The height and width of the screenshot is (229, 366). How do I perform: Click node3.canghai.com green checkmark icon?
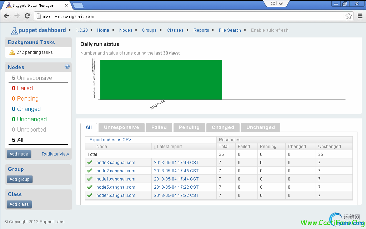pos(90,162)
